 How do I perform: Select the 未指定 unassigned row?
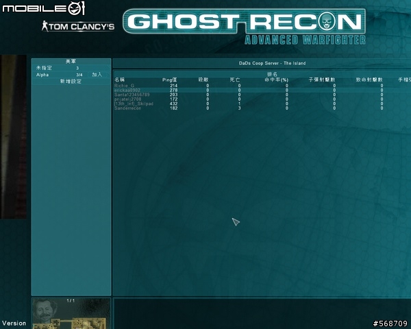[x=71, y=68]
